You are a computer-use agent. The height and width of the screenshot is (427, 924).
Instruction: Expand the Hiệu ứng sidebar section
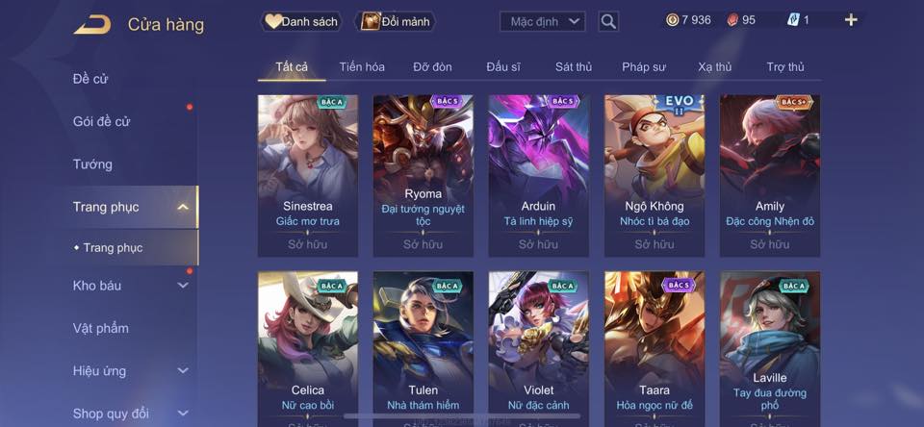183,370
